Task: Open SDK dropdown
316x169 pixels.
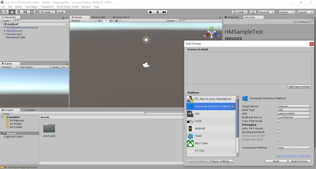Action: coord(294,114)
